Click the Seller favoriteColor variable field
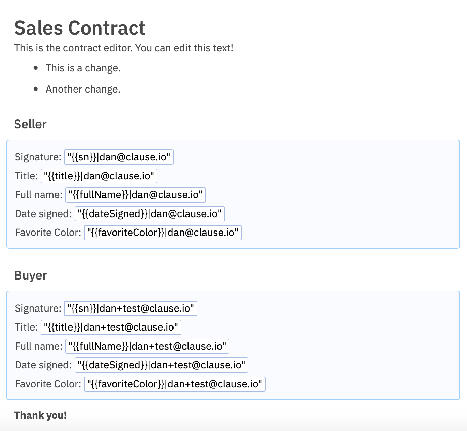The height and width of the screenshot is (431, 467). point(163,233)
